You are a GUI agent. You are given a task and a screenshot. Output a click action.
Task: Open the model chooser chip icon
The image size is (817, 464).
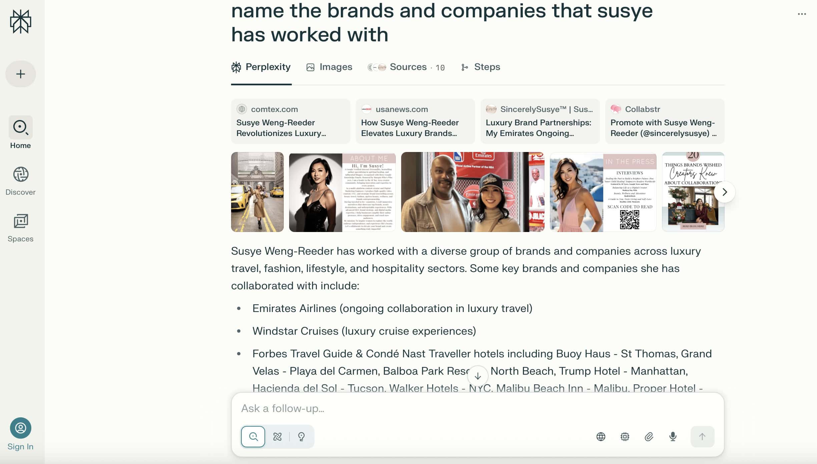click(625, 437)
